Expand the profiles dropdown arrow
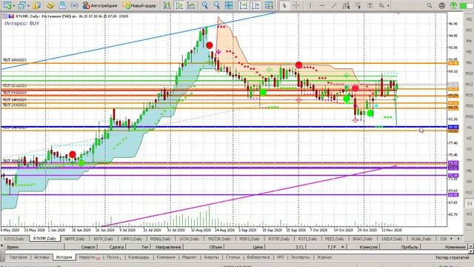 28,5
